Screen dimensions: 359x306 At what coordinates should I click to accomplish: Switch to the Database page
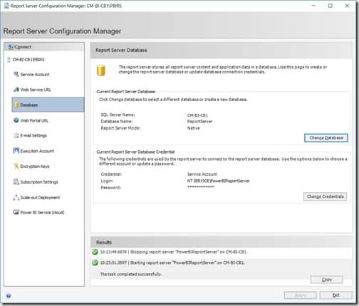coord(48,105)
